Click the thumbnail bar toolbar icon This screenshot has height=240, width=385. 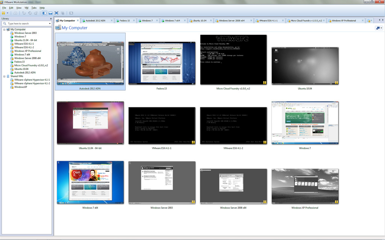(50, 13)
